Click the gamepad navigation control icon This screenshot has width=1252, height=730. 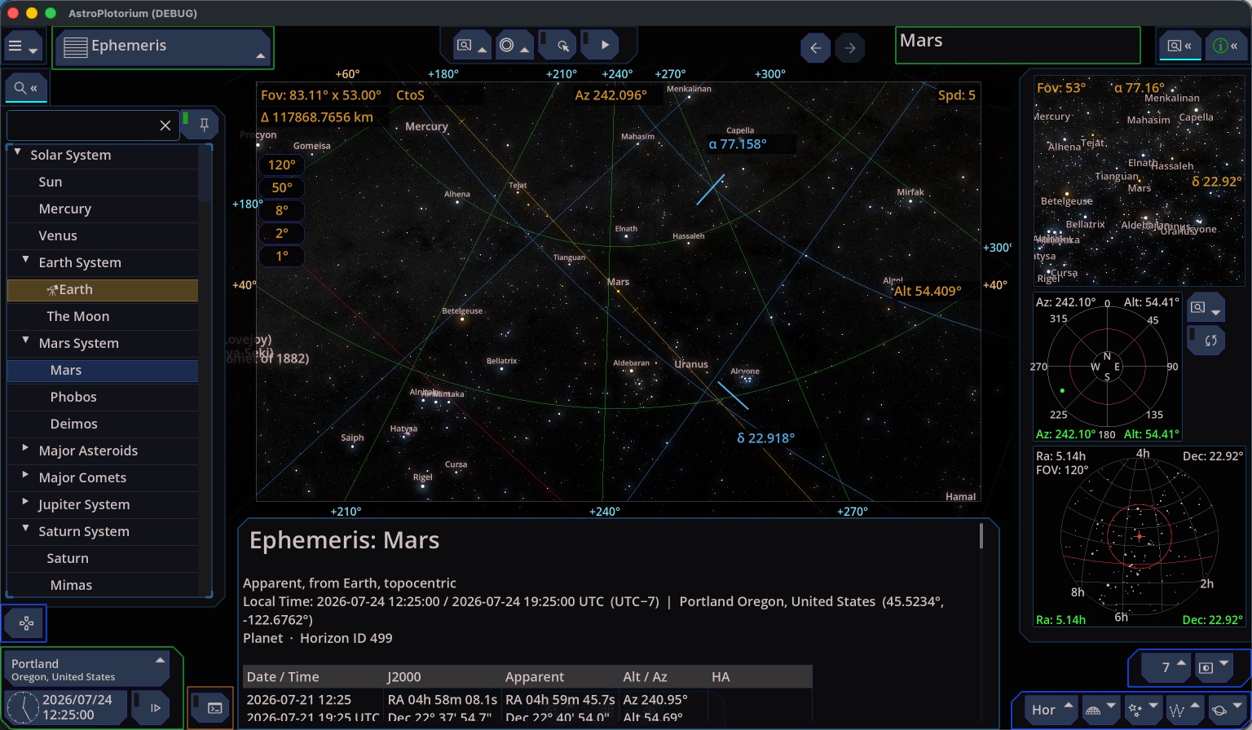pyautogui.click(x=25, y=624)
